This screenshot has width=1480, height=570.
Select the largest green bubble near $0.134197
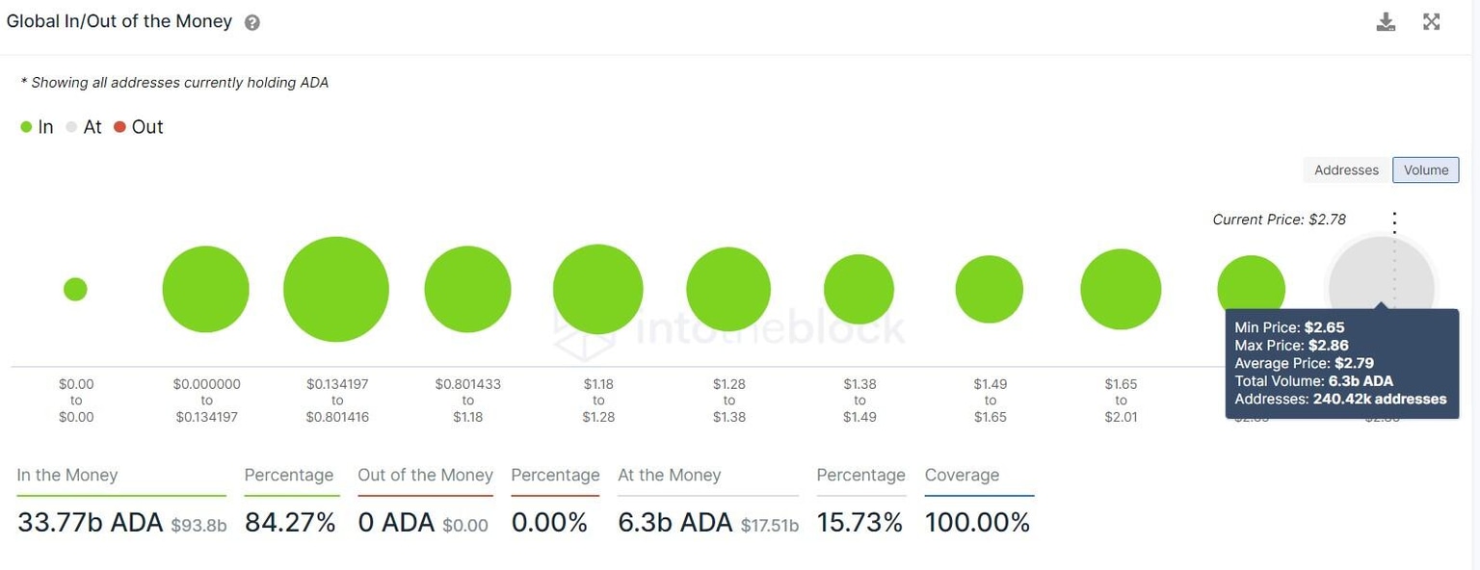click(335, 288)
